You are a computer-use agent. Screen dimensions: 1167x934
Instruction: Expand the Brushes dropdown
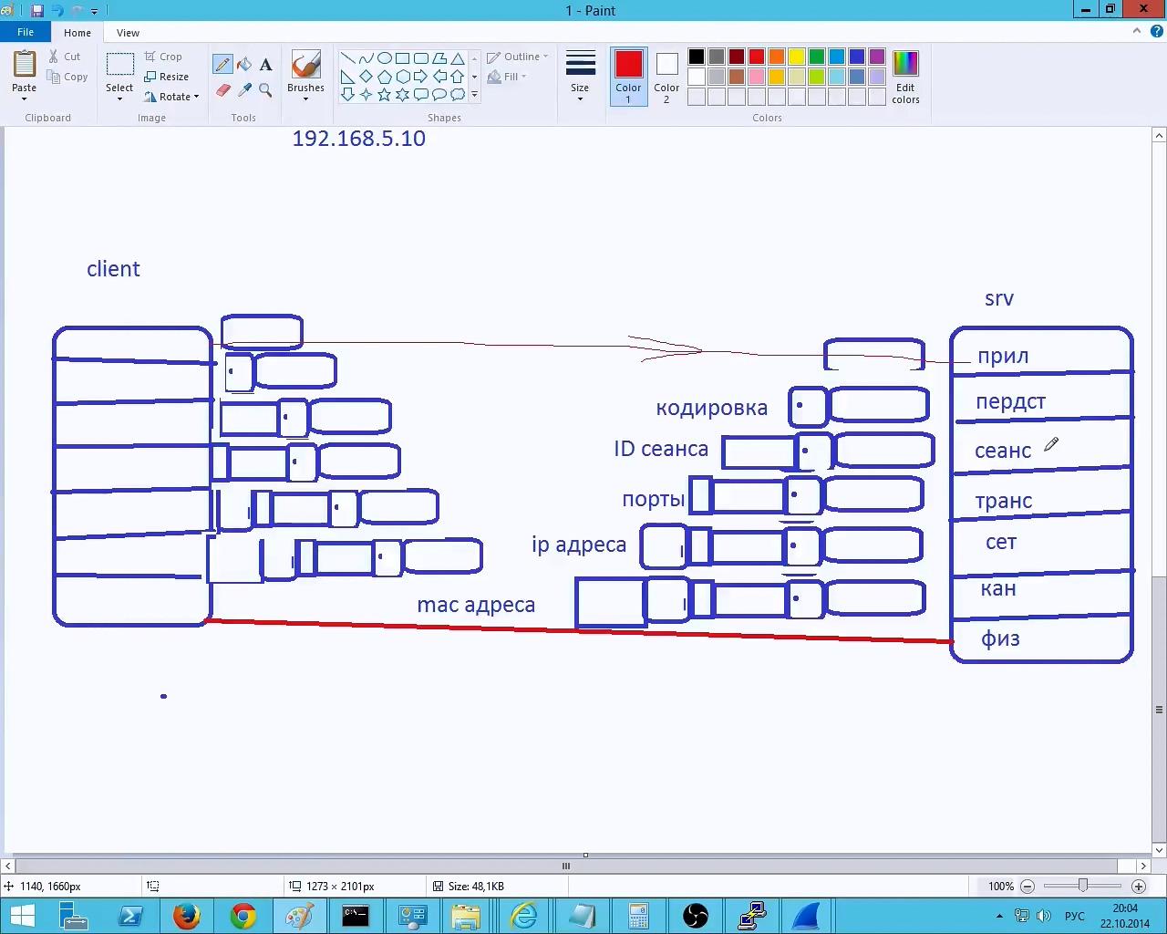(x=305, y=98)
